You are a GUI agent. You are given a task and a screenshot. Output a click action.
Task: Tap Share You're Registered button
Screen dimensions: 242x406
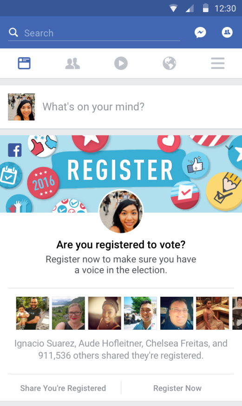(x=63, y=388)
